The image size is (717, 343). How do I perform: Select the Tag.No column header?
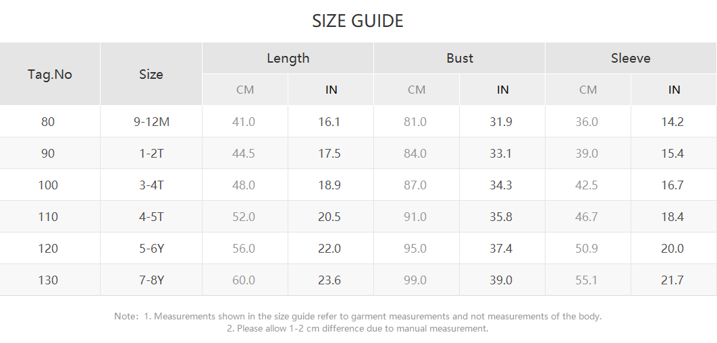pos(50,74)
